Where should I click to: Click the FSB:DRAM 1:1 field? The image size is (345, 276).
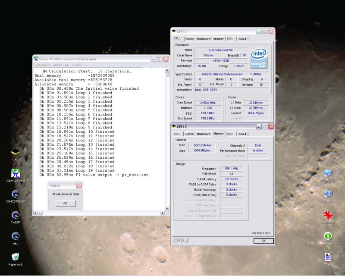232,174
